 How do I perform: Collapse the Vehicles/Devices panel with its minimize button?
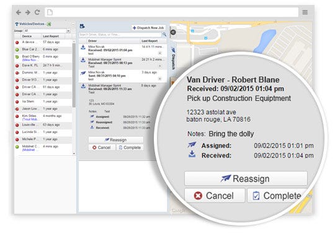(x=73, y=24)
